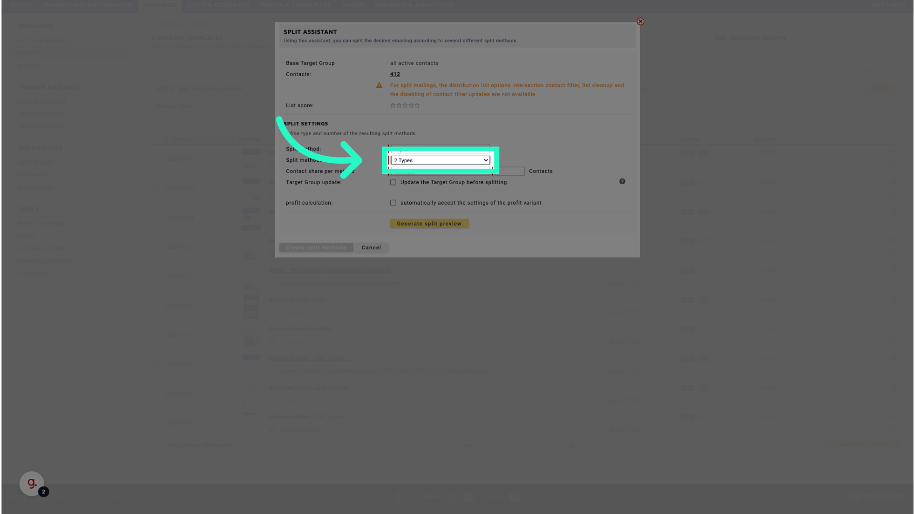
Task: Open the START top navigation tab
Action: [x=22, y=5]
